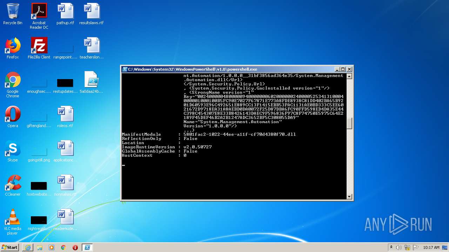Open the Skype desktop shortcut
Image resolution: width=449 pixels, height=252 pixels.
coord(13,151)
